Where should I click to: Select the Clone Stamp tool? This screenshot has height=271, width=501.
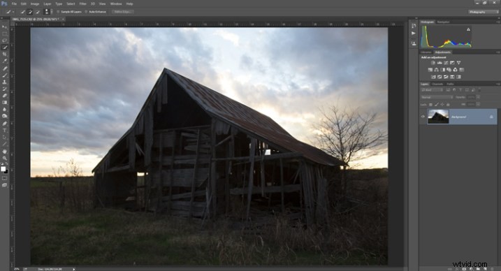(4, 82)
